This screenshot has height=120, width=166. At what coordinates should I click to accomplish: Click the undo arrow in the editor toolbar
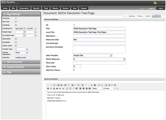tap(48, 85)
